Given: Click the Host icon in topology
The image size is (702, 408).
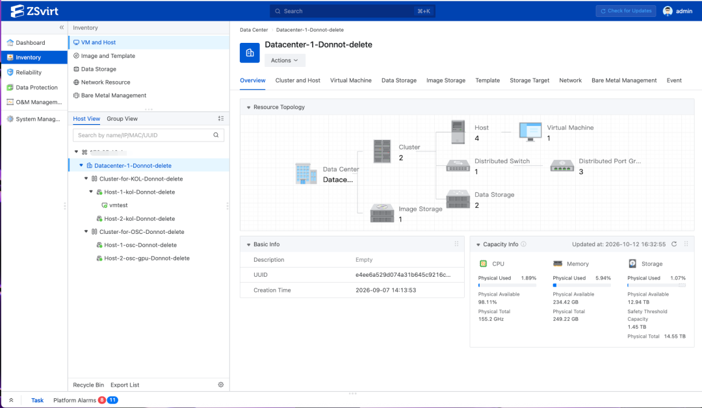Looking at the screenshot, I should coord(458,132).
